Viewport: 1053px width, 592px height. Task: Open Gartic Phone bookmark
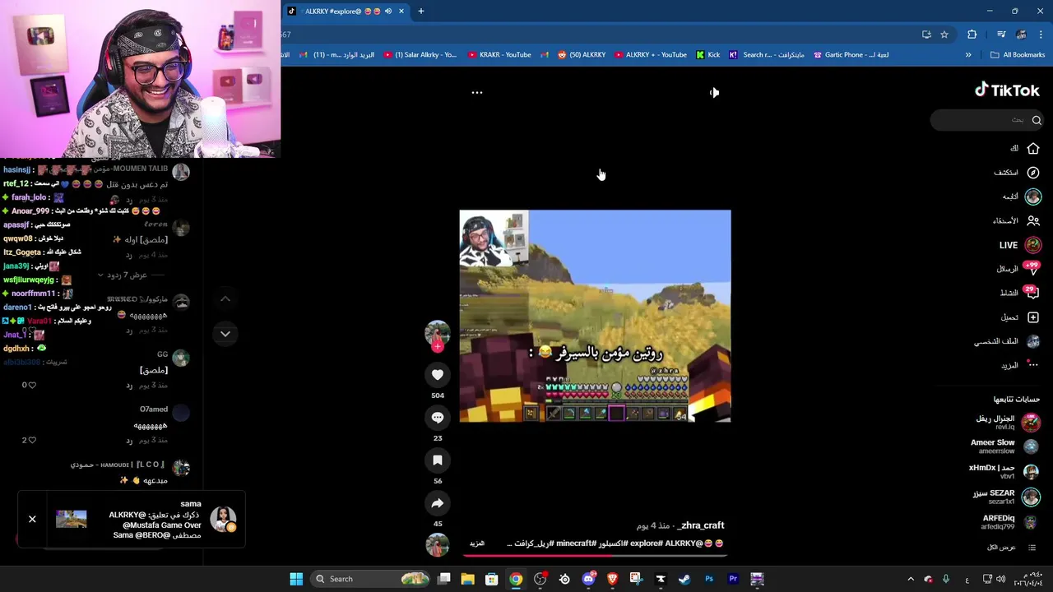[851, 55]
